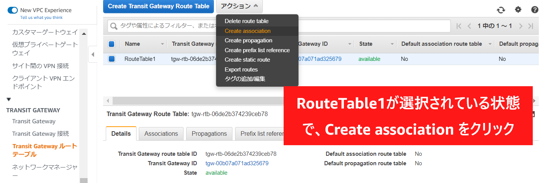Collapse the TRANSIT GATEWAY section triangle
The width and height of the screenshot is (543, 183).
click(x=9, y=99)
